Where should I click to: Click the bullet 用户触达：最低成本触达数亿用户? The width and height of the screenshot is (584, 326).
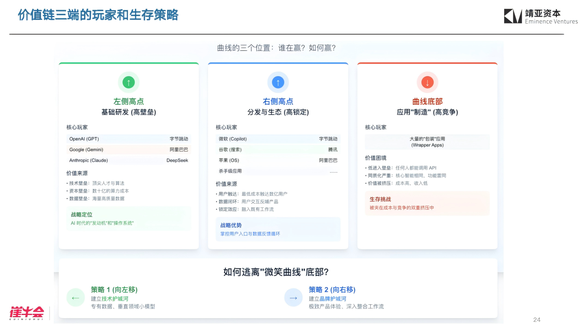tap(252, 194)
